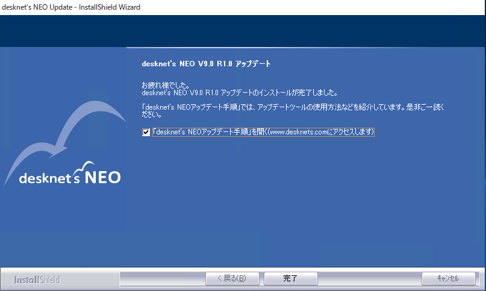Click the text ending 'インストールが完了しました。'

click(x=240, y=93)
